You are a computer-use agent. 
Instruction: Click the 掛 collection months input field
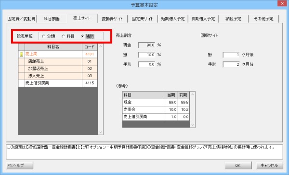tap(231, 55)
